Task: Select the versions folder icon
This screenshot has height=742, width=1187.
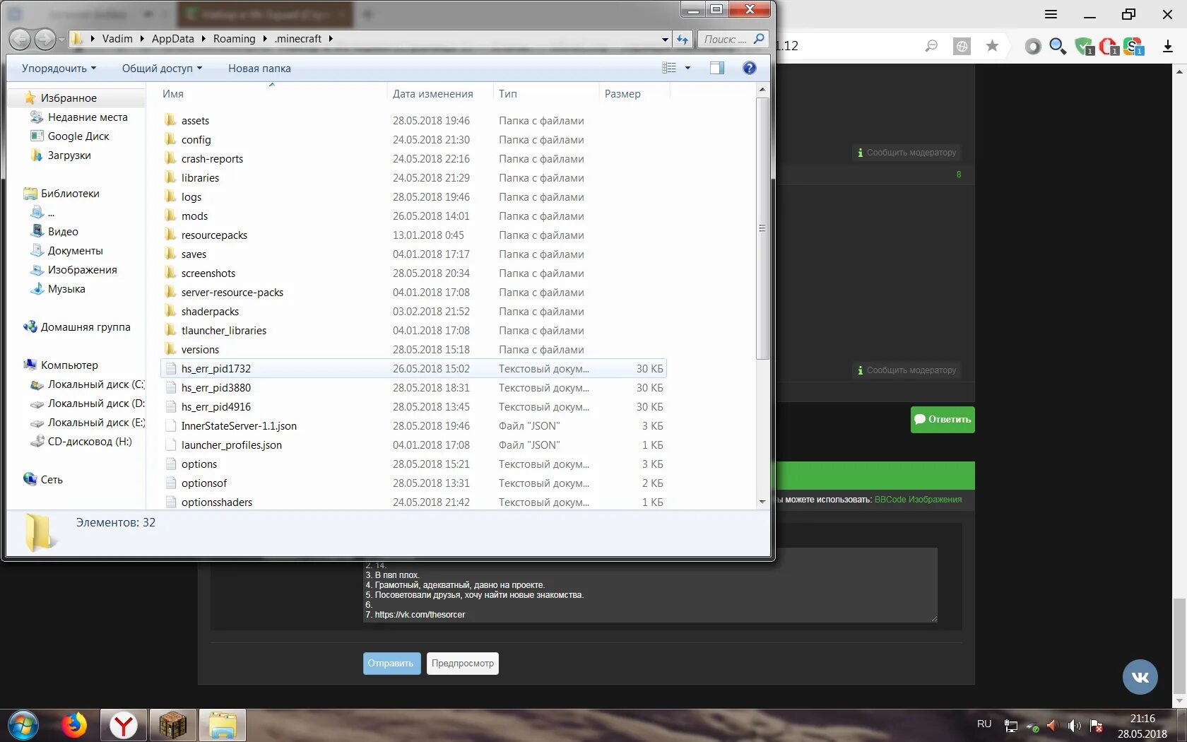Action: pyautogui.click(x=170, y=349)
